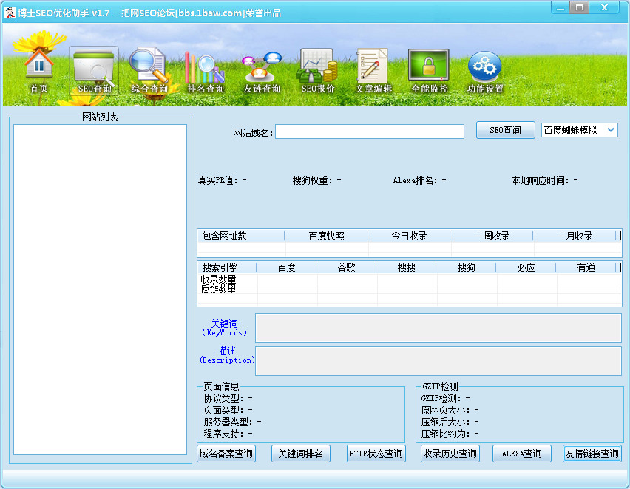Click the 今日收录 column header
630x489 pixels.
click(x=409, y=236)
